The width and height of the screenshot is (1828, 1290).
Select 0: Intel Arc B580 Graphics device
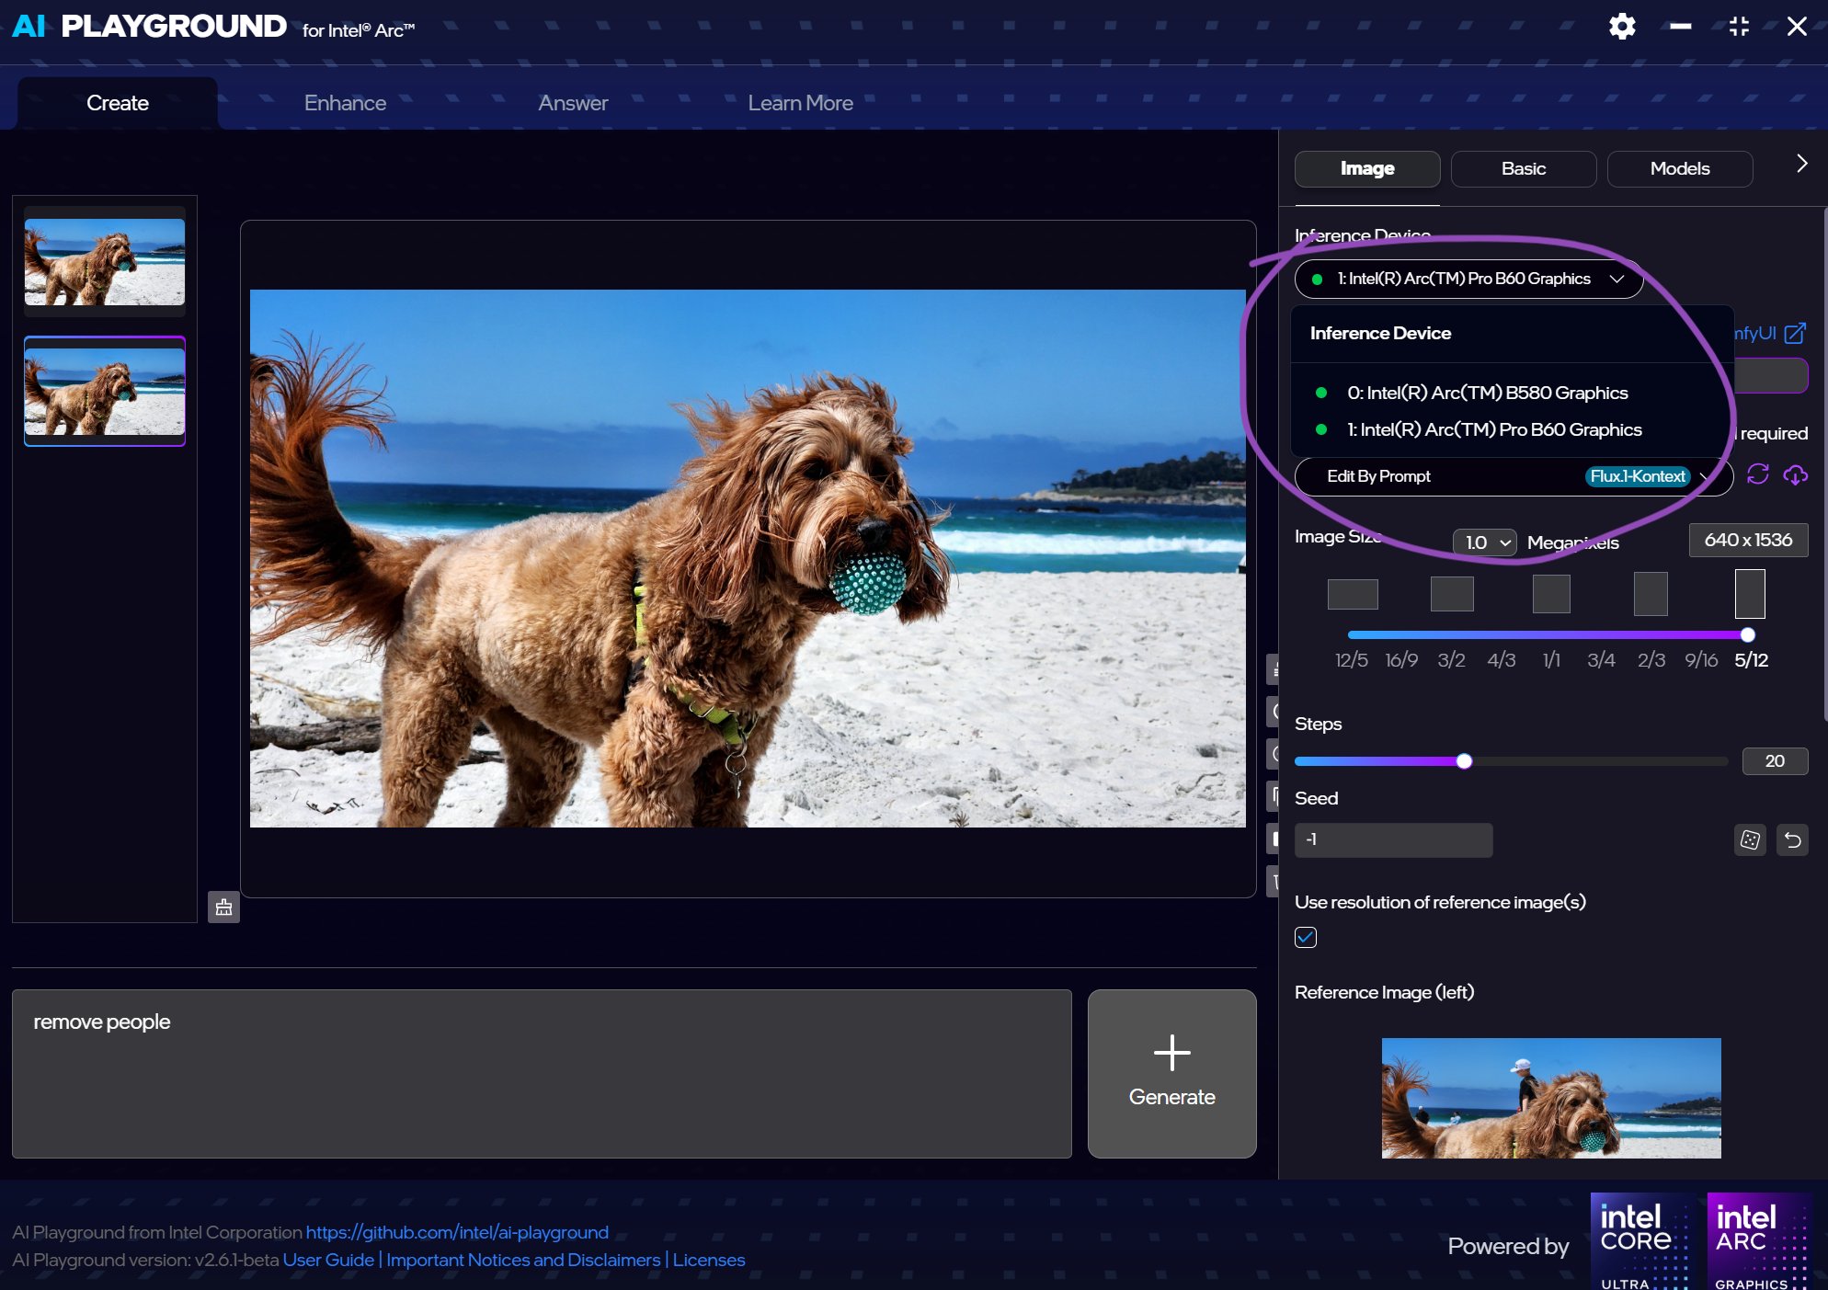[x=1487, y=393]
